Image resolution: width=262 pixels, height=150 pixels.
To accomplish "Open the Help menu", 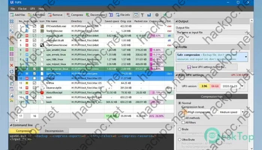I will click(41, 9).
